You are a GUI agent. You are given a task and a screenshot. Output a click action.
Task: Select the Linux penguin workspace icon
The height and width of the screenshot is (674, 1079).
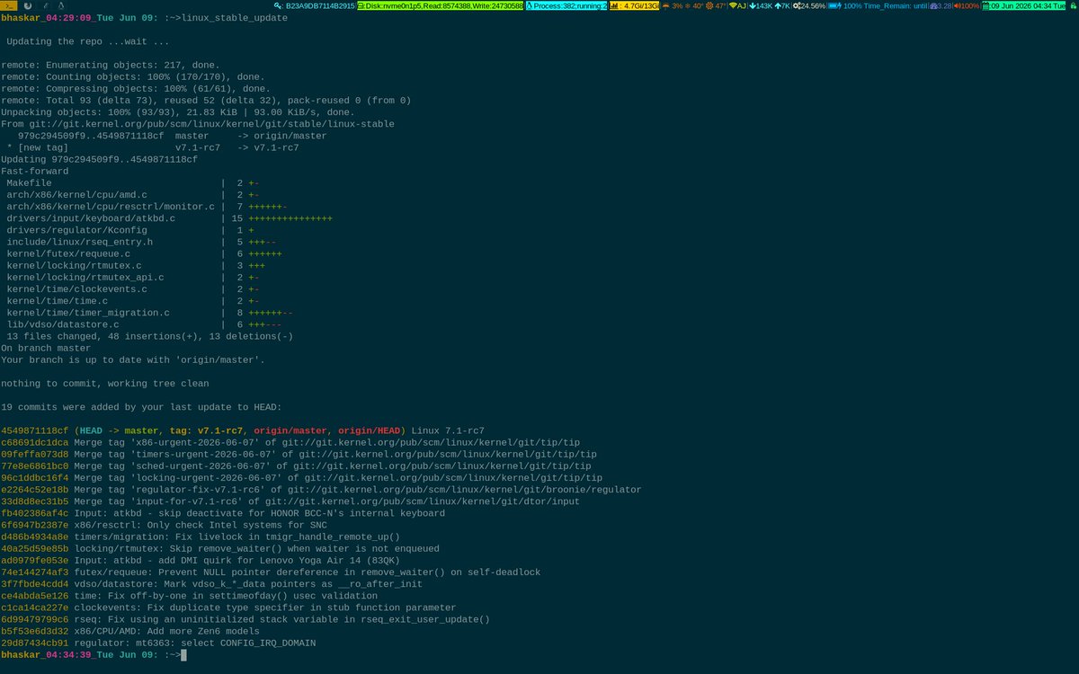[60, 5]
